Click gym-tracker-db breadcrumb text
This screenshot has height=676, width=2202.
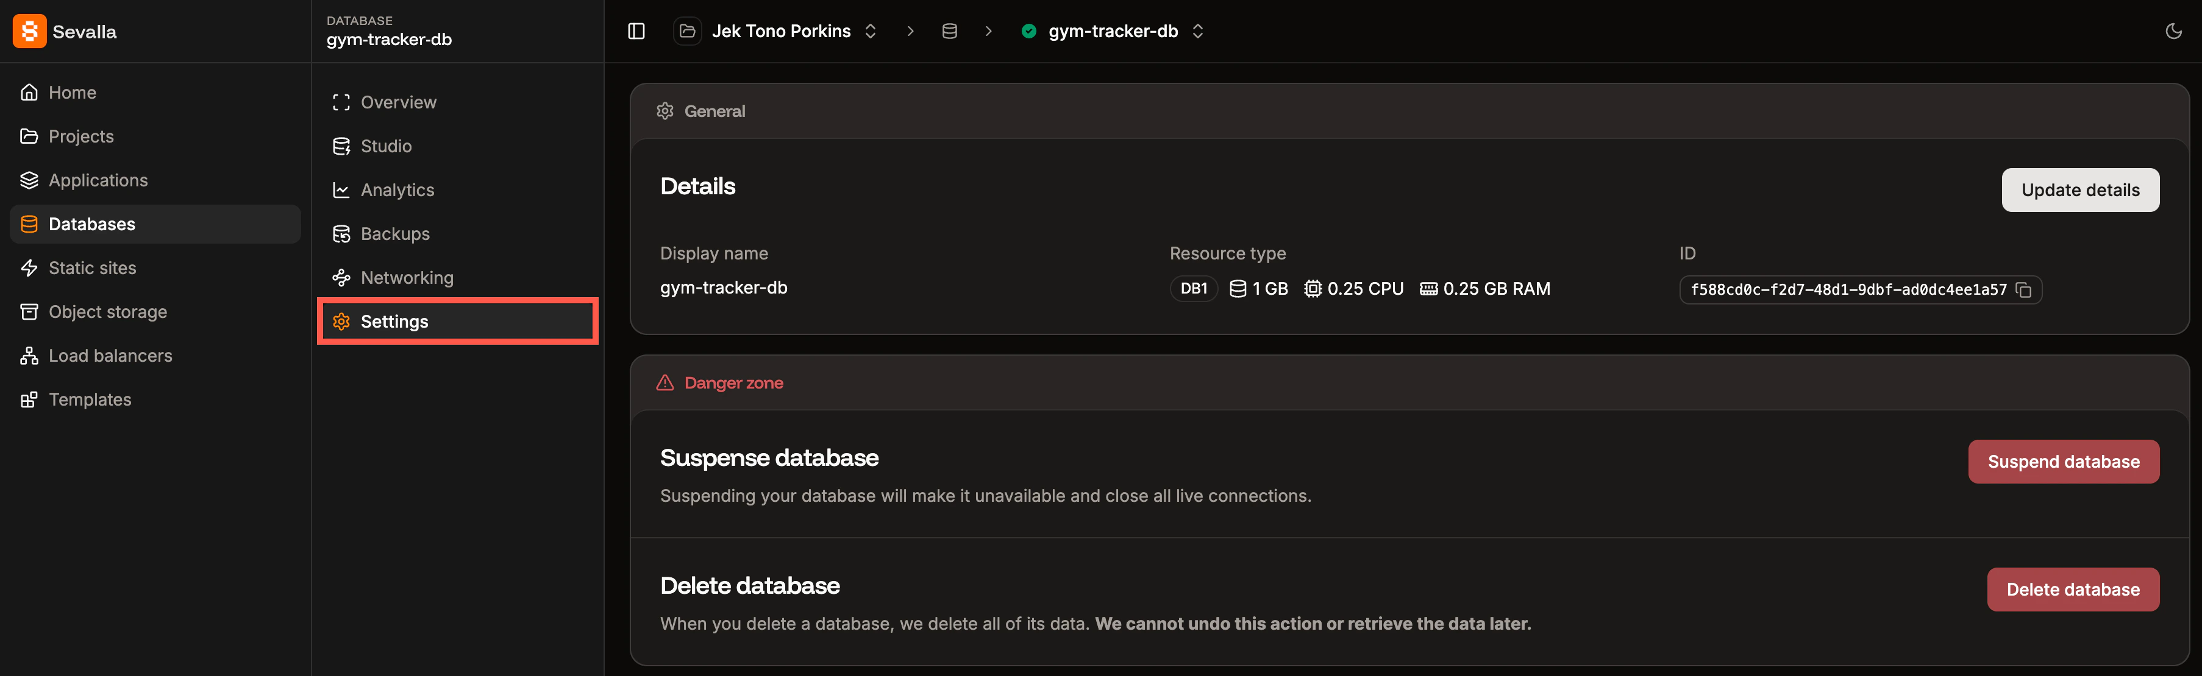1113,32
